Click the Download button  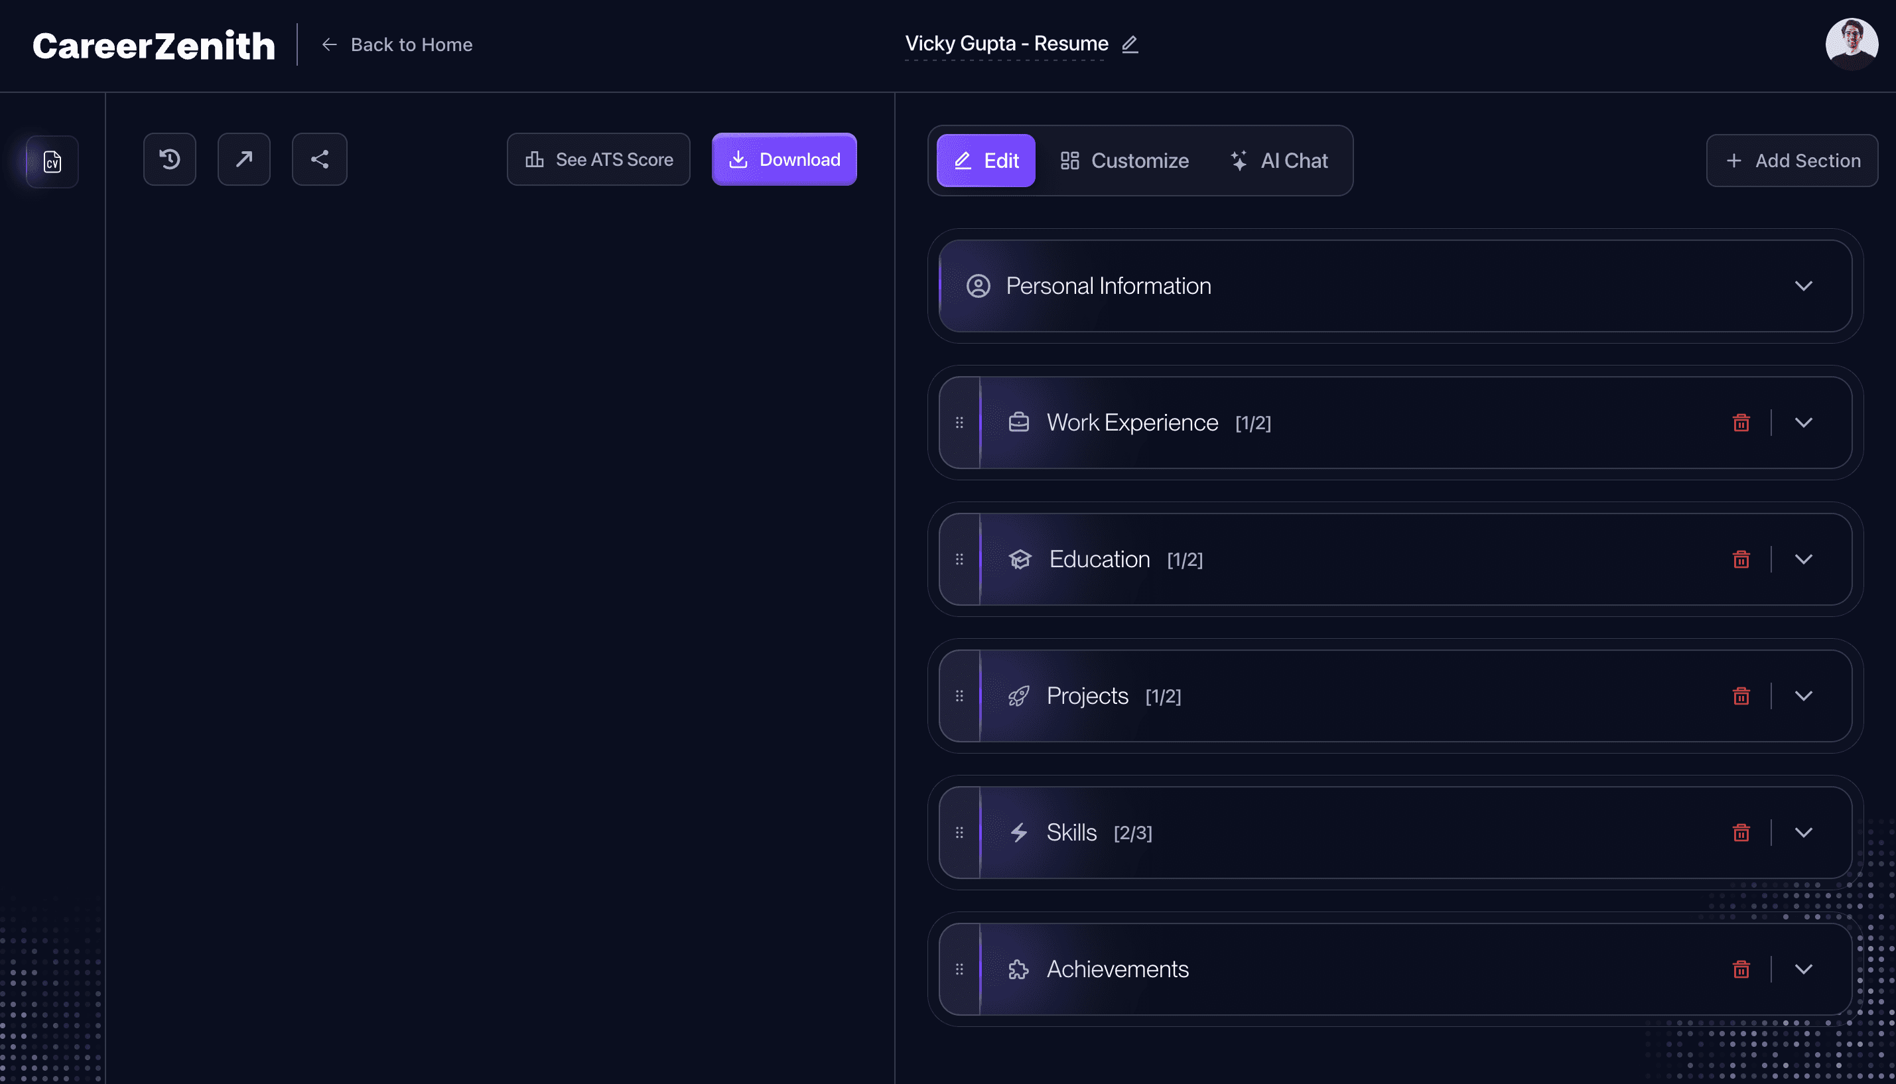point(784,159)
